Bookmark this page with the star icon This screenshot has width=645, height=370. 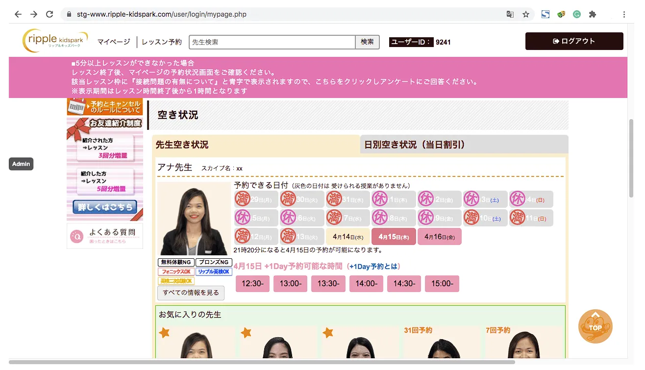[525, 14]
